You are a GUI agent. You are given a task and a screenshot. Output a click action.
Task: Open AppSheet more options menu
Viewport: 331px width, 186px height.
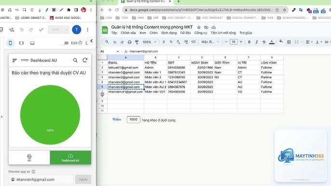tap(88, 30)
